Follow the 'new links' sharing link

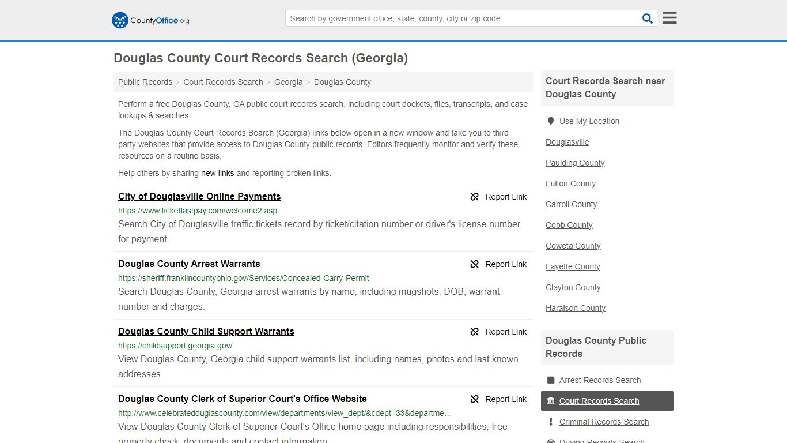pos(217,173)
